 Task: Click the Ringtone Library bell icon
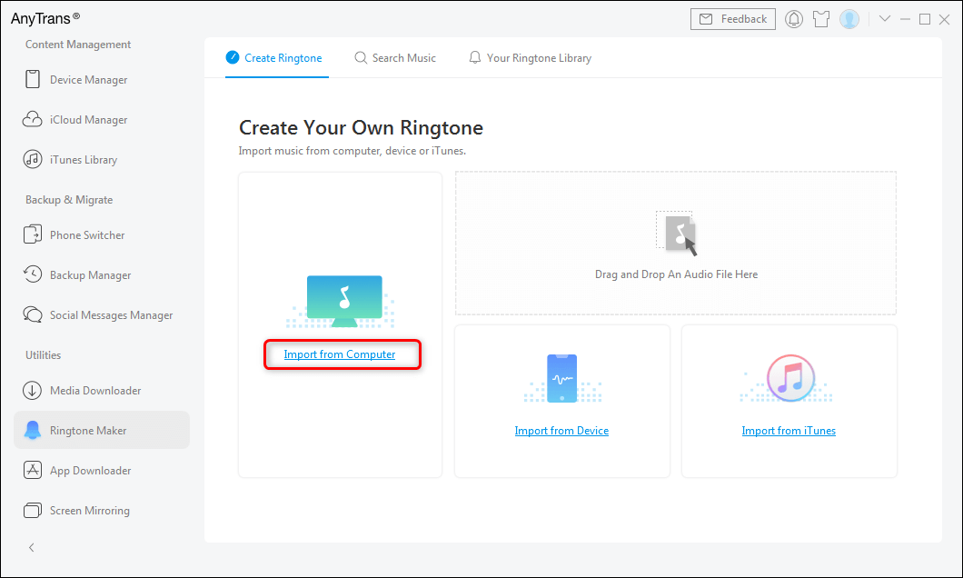coord(475,58)
